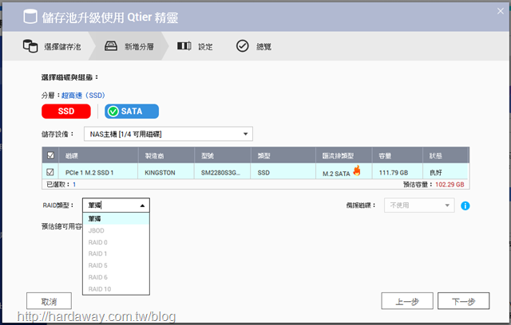
Task: Select RAID 10 in the list
Action: tap(116, 289)
